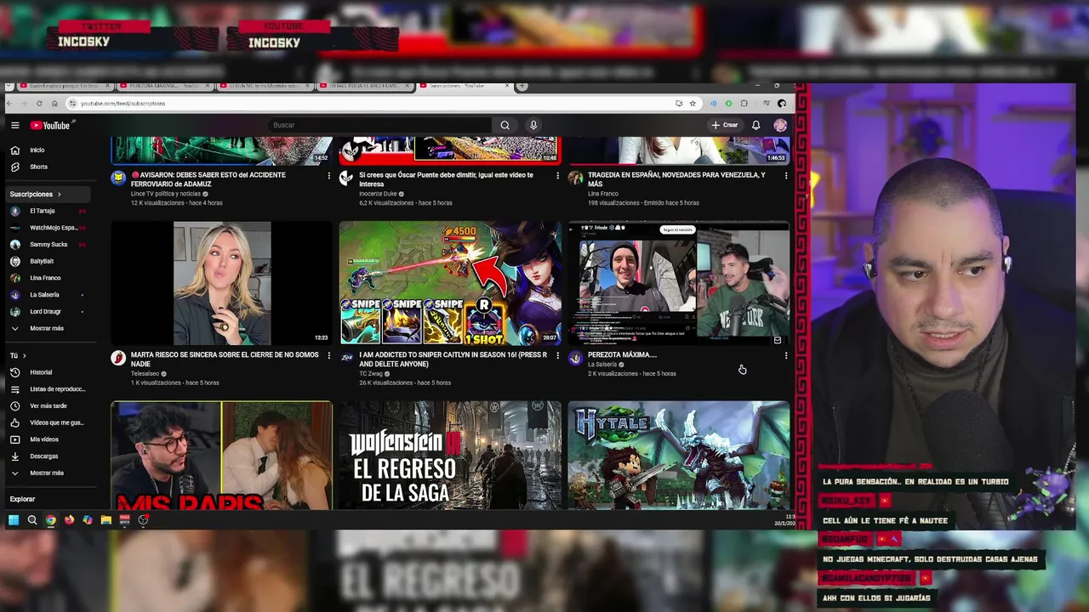Open Ver más tarde list
The image size is (1089, 612).
(x=49, y=405)
